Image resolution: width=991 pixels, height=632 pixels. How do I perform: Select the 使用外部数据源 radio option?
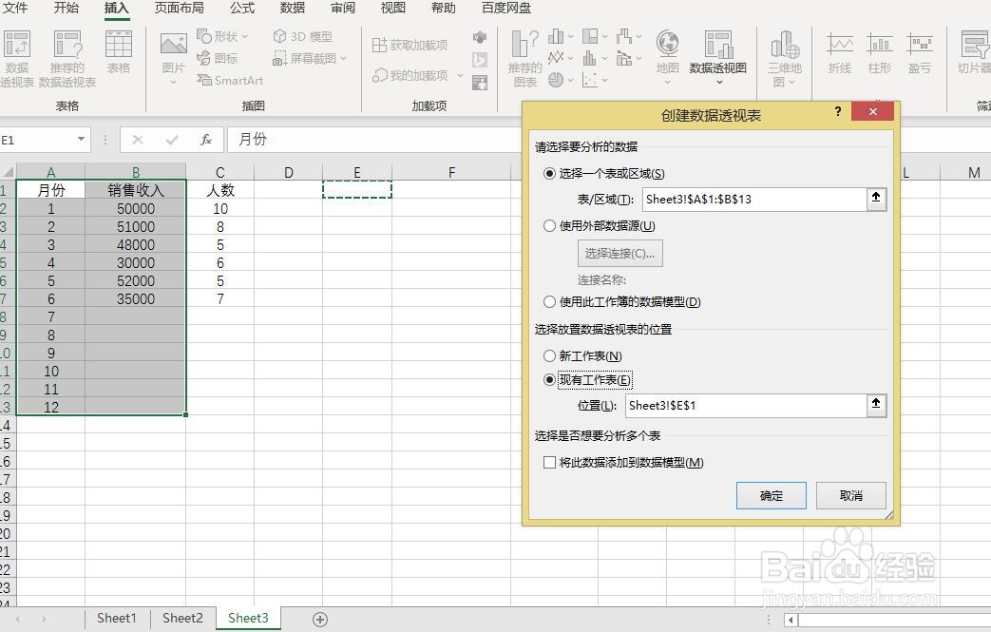548,225
